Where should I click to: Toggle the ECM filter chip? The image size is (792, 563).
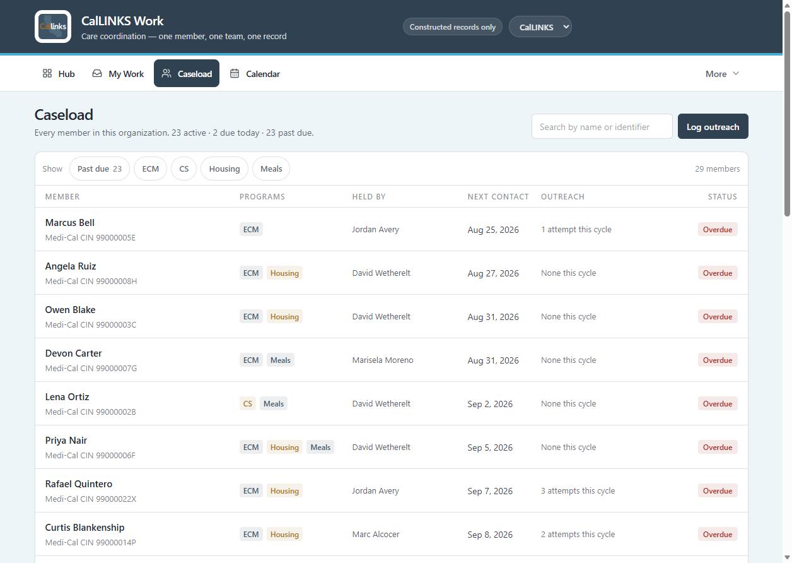click(x=151, y=169)
